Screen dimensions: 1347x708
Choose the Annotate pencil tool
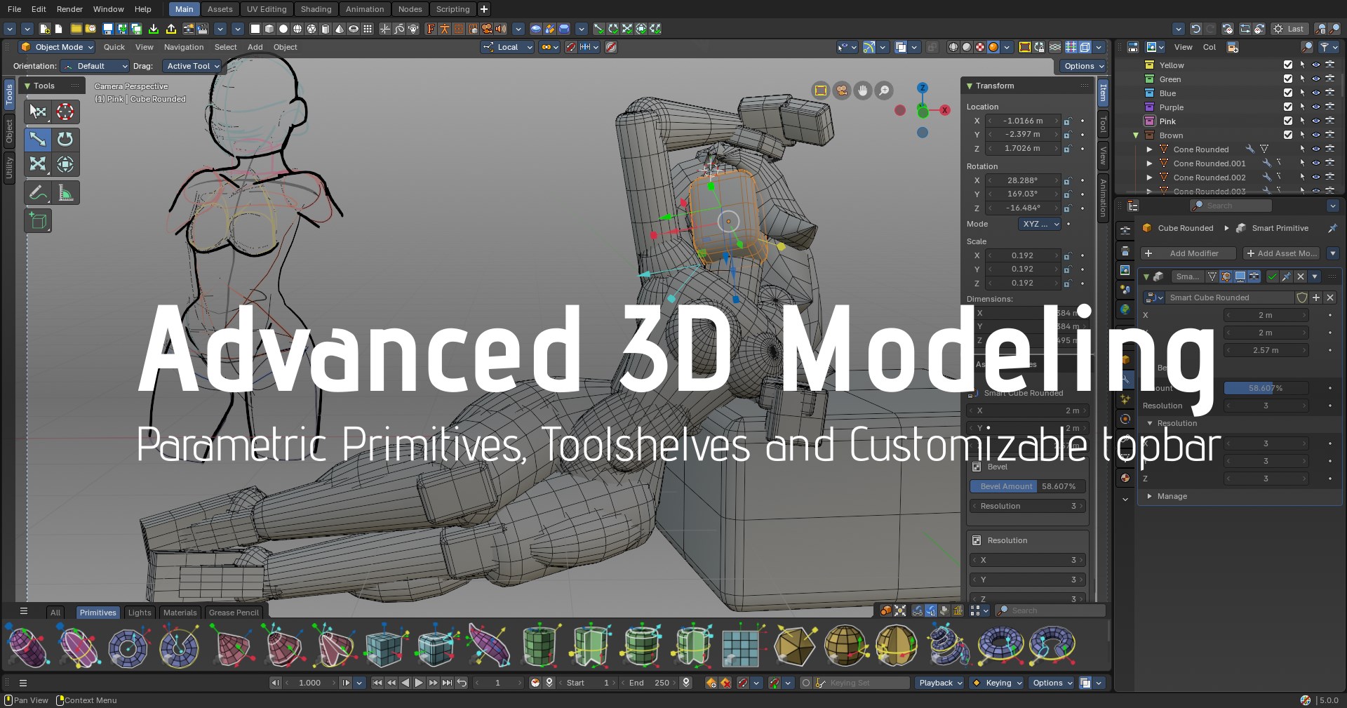point(38,193)
